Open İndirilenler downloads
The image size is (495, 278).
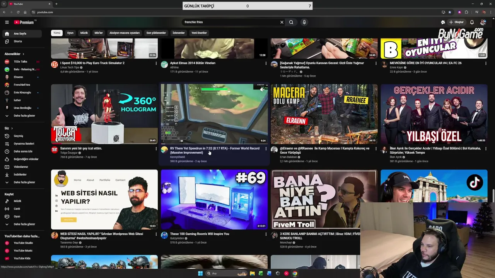pyautogui.click(x=22, y=175)
